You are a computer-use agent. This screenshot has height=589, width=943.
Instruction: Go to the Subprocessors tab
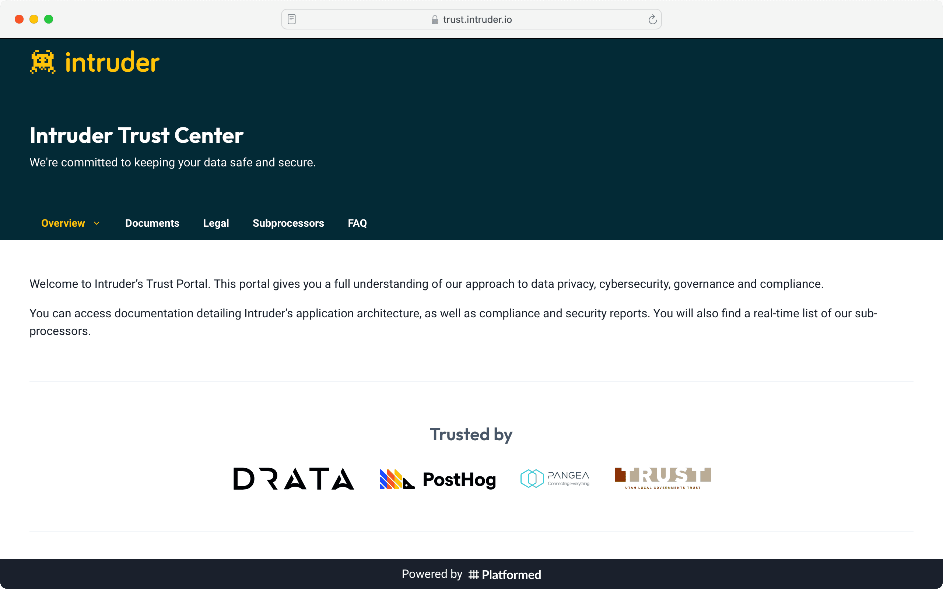(x=288, y=223)
